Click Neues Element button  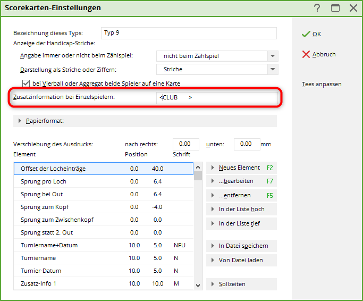pyautogui.click(x=241, y=168)
